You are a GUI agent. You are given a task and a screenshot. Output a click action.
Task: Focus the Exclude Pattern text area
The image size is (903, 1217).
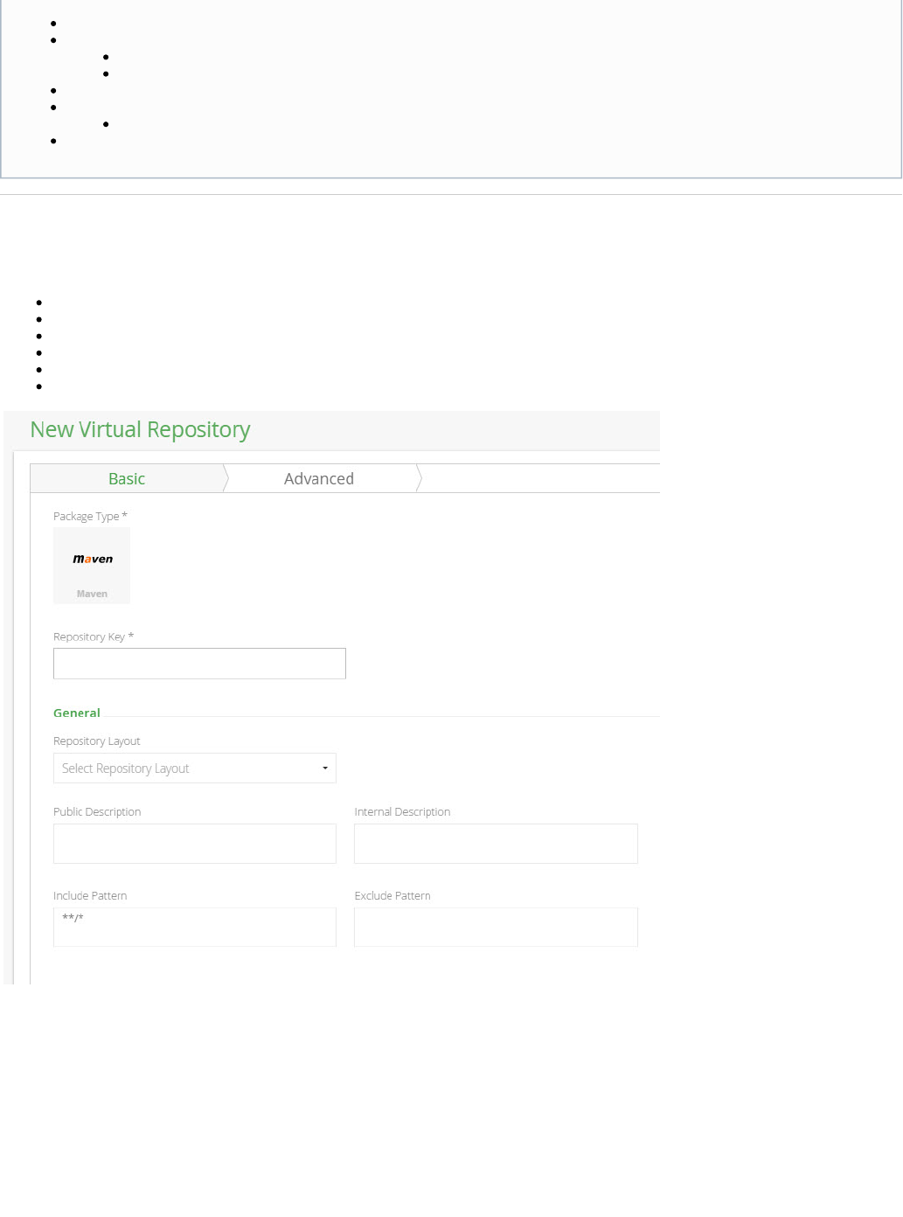(496, 928)
